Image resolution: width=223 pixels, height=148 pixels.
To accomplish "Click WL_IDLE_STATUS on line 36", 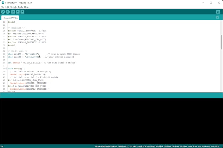I will tap(32, 63).
